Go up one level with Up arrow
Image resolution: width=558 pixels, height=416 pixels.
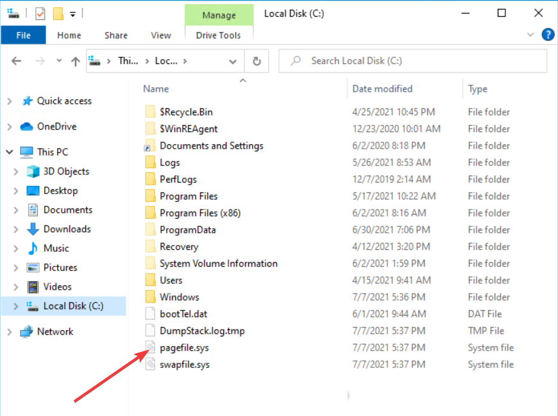pyautogui.click(x=75, y=61)
